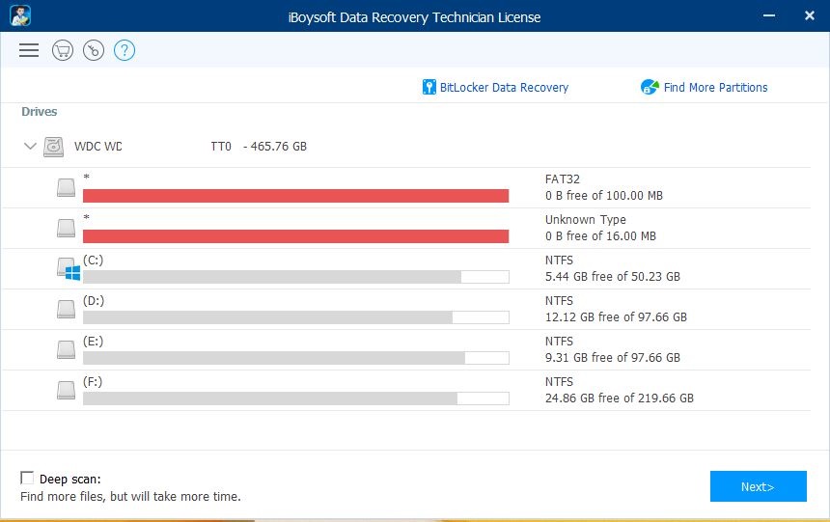The image size is (830, 522).
Task: Click the Next> button
Action: tap(758, 486)
